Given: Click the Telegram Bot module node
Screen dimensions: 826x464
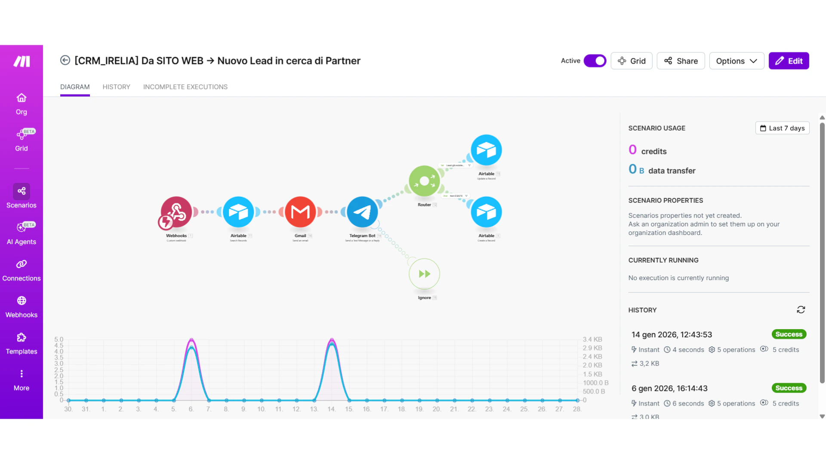Looking at the screenshot, I should point(362,212).
